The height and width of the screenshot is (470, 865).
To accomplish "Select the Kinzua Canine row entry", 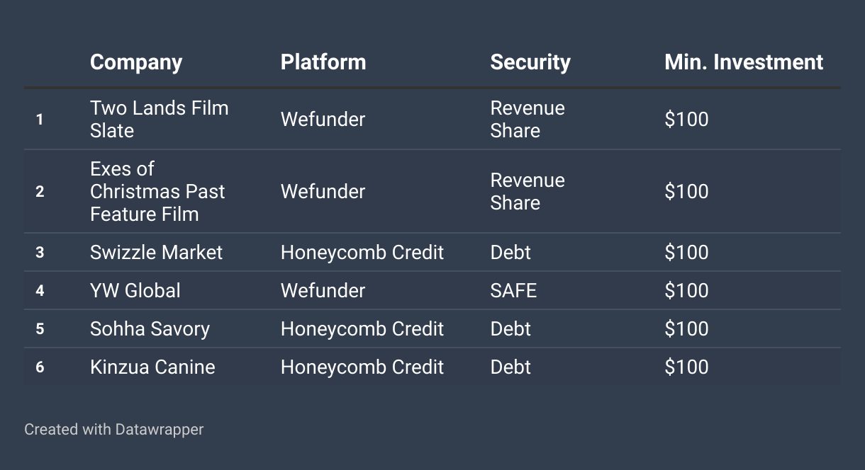I will coord(152,367).
